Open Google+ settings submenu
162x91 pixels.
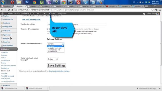[4, 74]
